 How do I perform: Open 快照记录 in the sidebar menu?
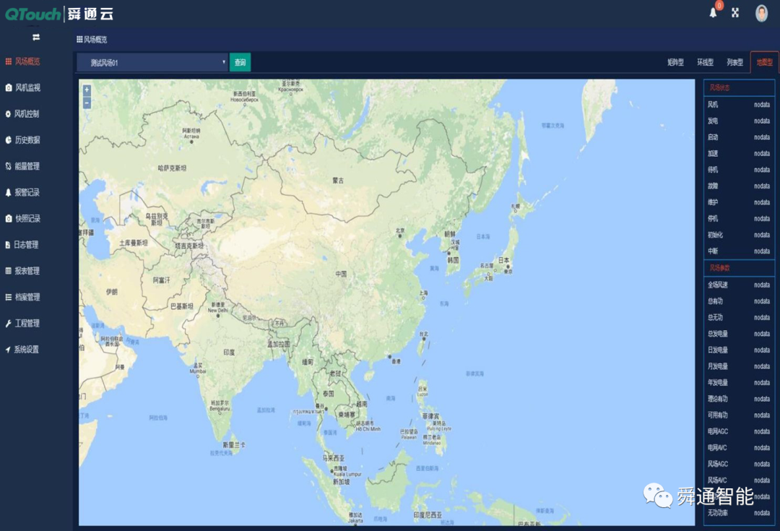28,218
